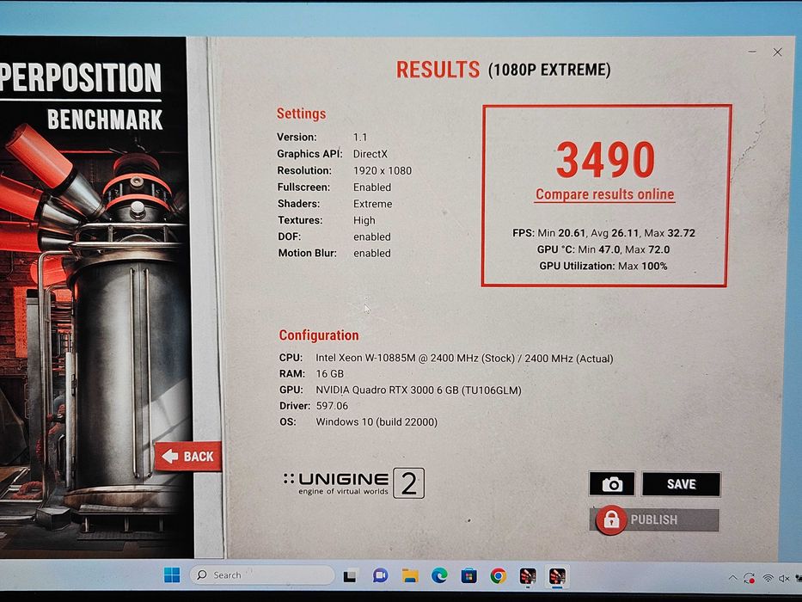Minimize the Superposition results window
The width and height of the screenshot is (802, 602).
click(x=752, y=52)
